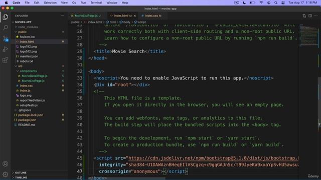Open editor more actions ellipsis
This screenshot has width=321, height=180.
(x=316, y=15)
